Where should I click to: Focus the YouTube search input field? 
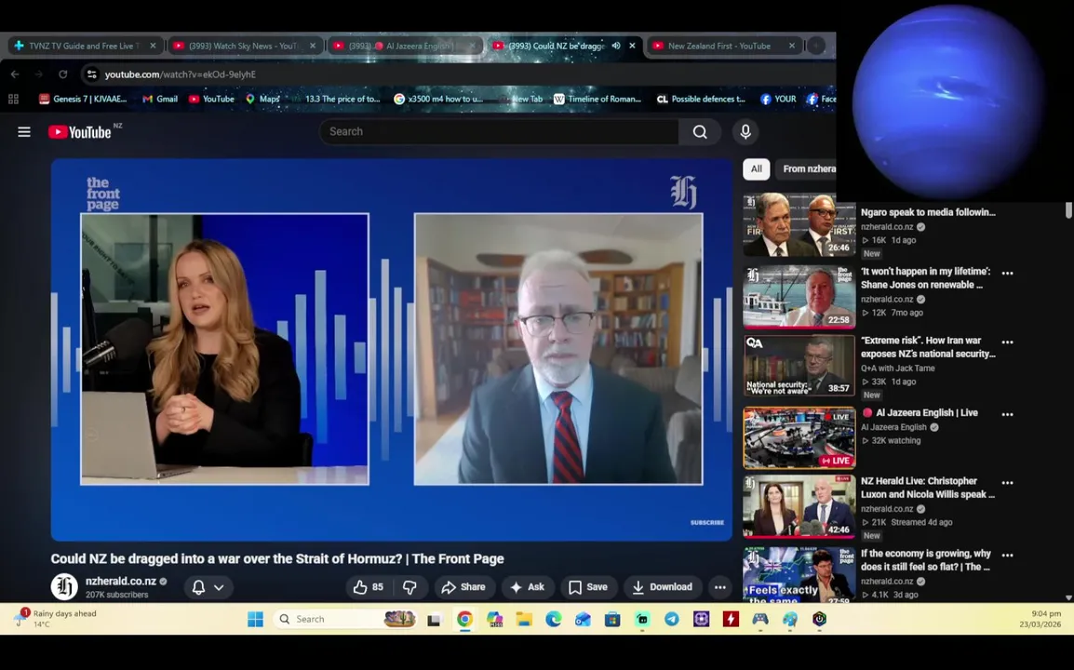(x=500, y=131)
